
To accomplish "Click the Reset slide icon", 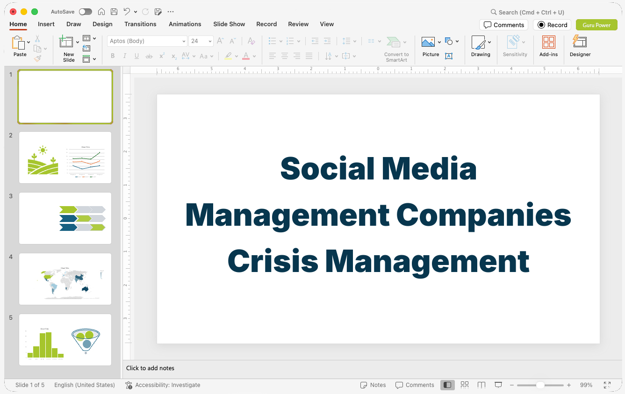I will coord(86,48).
